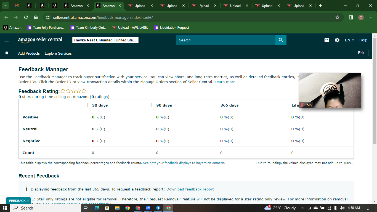Open the Help link in header
Screen dimensions: 377x212
pyautogui.click(x=363, y=40)
